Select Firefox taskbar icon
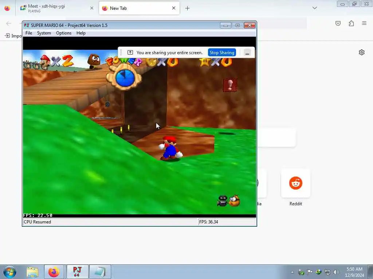Image resolution: width=373 pixels, height=279 pixels. 54,272
